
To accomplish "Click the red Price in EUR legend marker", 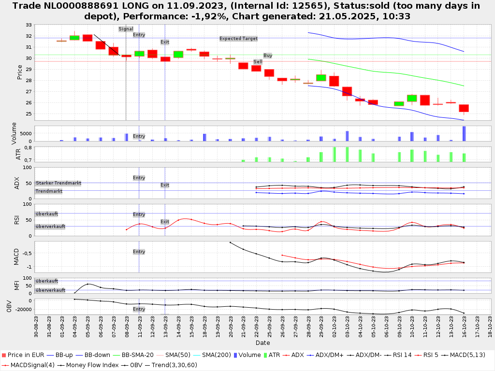I will point(4,355).
